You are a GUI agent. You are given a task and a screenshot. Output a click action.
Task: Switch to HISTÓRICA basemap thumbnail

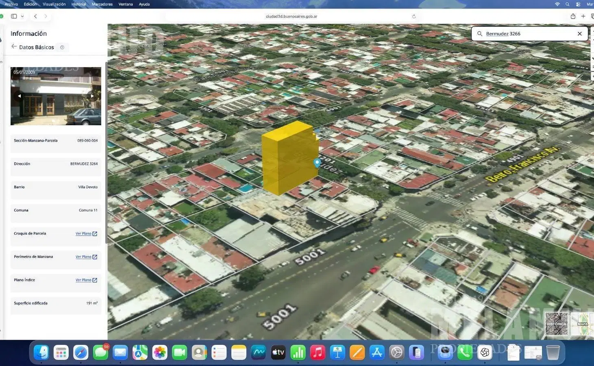(556, 324)
